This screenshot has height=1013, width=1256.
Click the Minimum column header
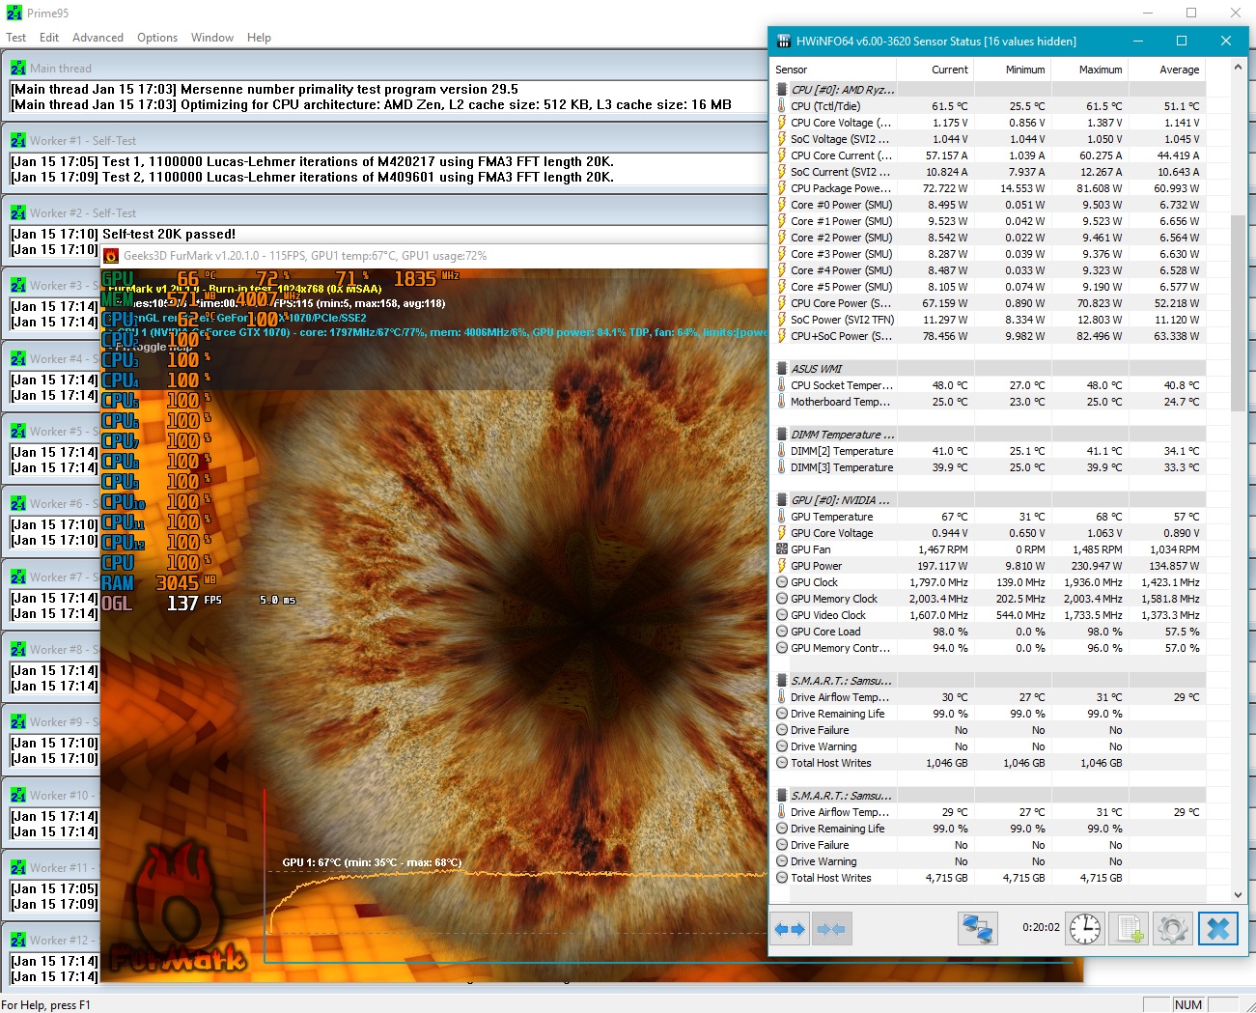point(1012,70)
